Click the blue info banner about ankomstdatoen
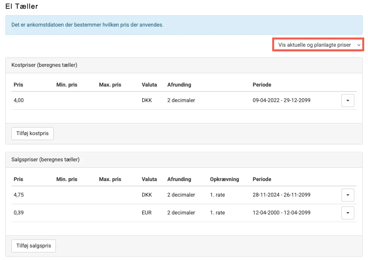This screenshot has height=260, width=368. click(x=184, y=25)
